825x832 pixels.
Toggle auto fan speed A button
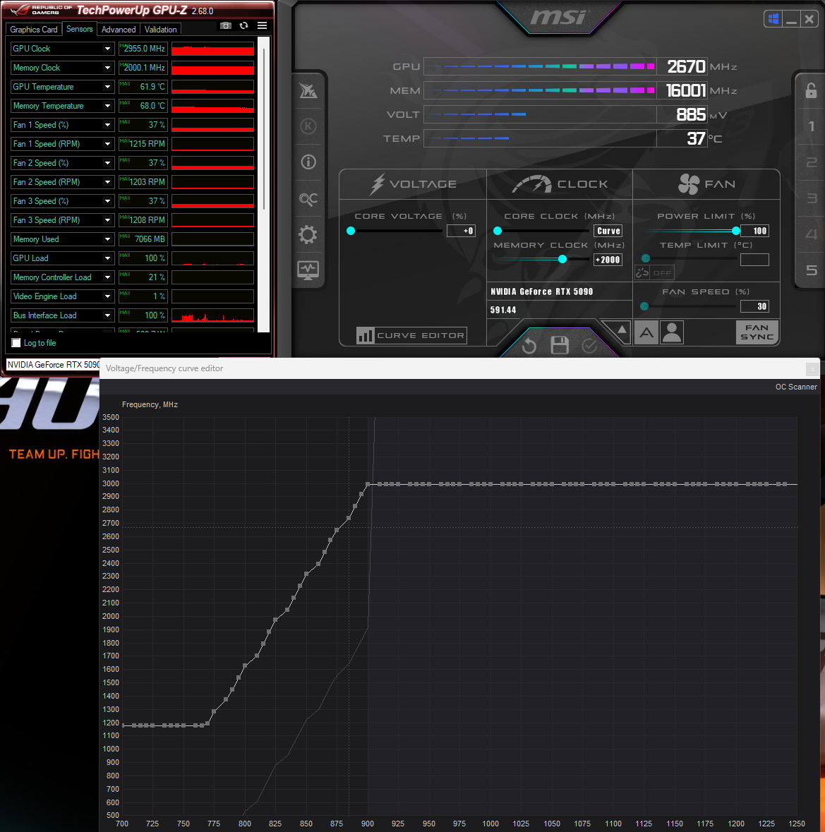point(646,332)
